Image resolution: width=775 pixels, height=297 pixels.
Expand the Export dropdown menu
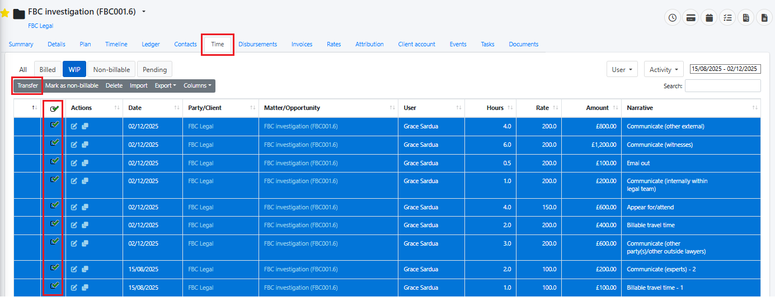[x=165, y=86]
